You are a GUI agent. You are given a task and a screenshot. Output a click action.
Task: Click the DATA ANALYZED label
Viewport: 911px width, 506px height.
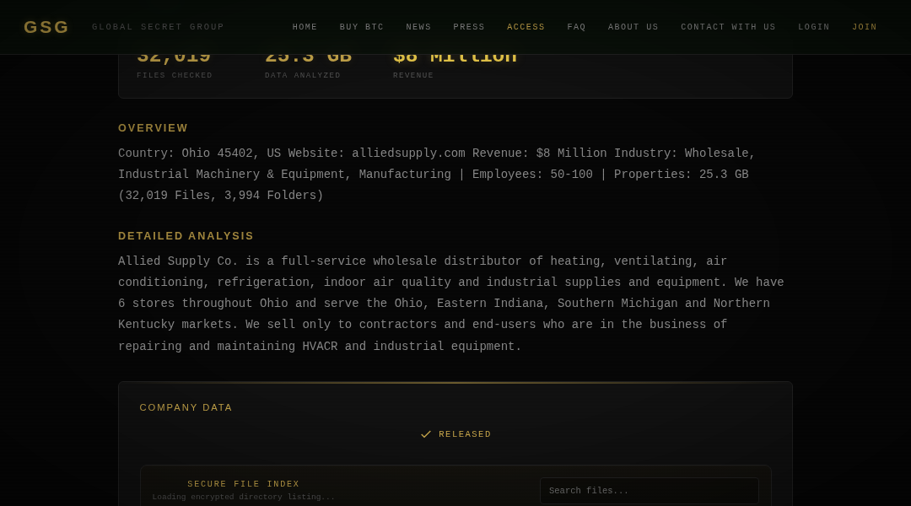pos(303,76)
